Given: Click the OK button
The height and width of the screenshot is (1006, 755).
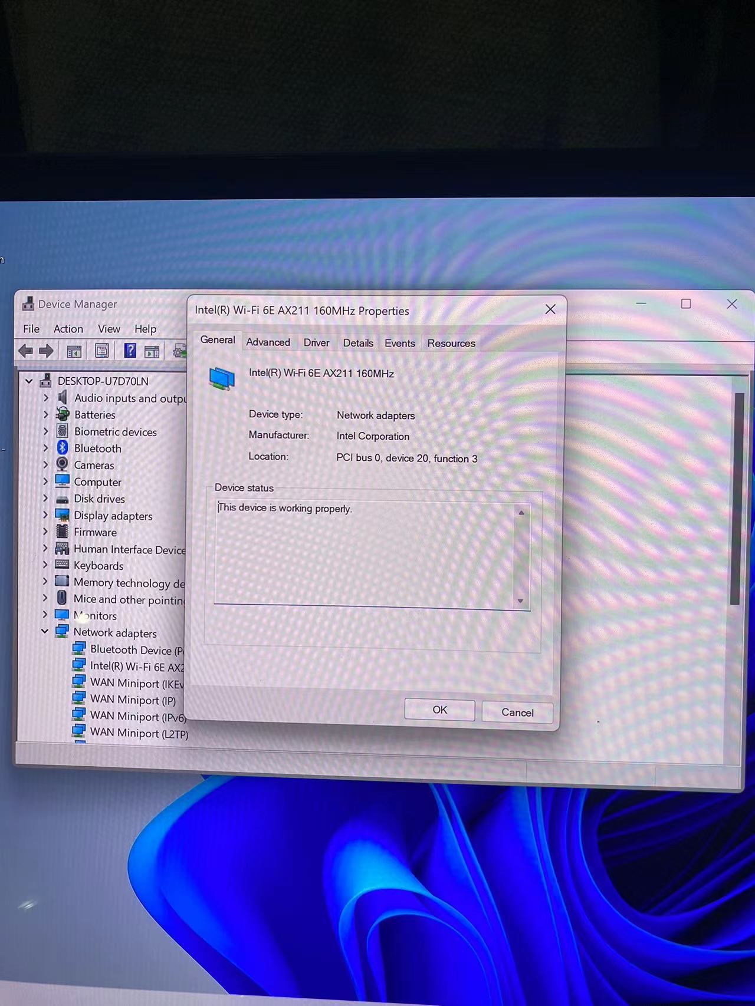Looking at the screenshot, I should [440, 710].
